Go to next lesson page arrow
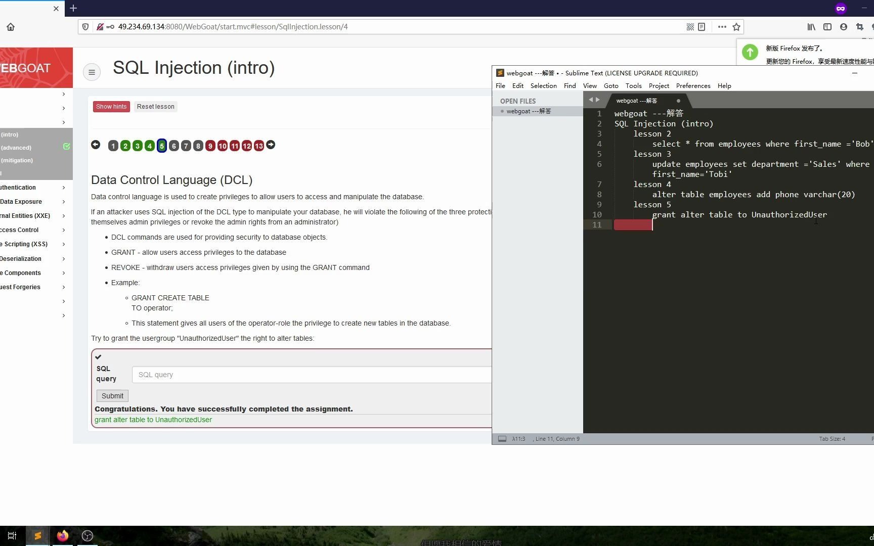 coord(271,145)
